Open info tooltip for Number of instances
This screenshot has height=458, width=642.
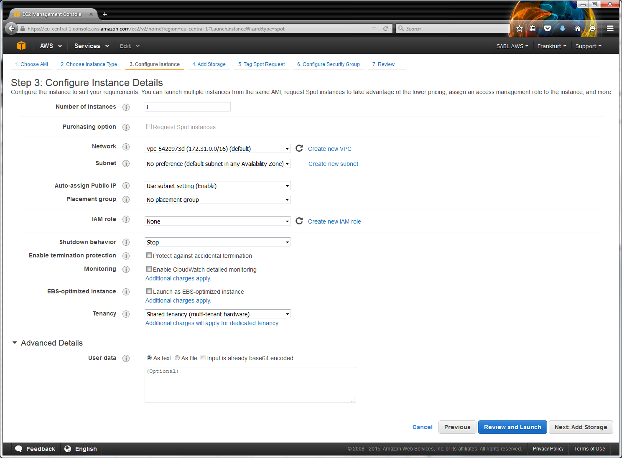126,107
